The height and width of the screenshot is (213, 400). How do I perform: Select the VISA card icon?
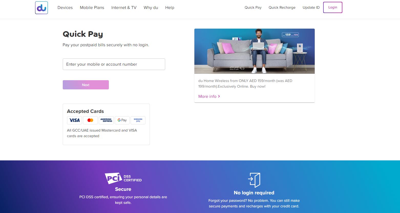point(75,120)
